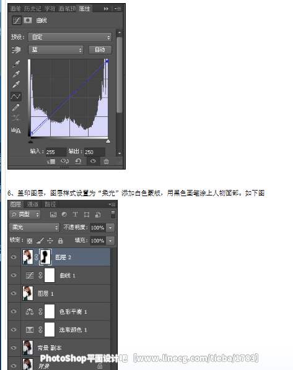
Task: Click the curve input value field
Action: (x=56, y=152)
